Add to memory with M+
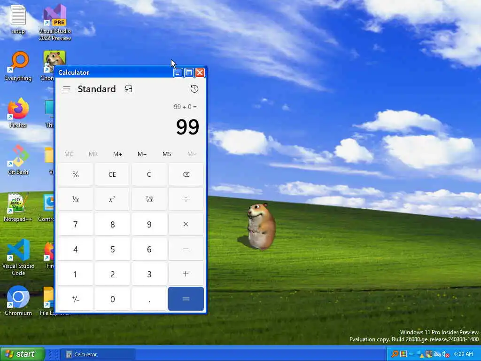This screenshot has width=481, height=361. point(118,154)
